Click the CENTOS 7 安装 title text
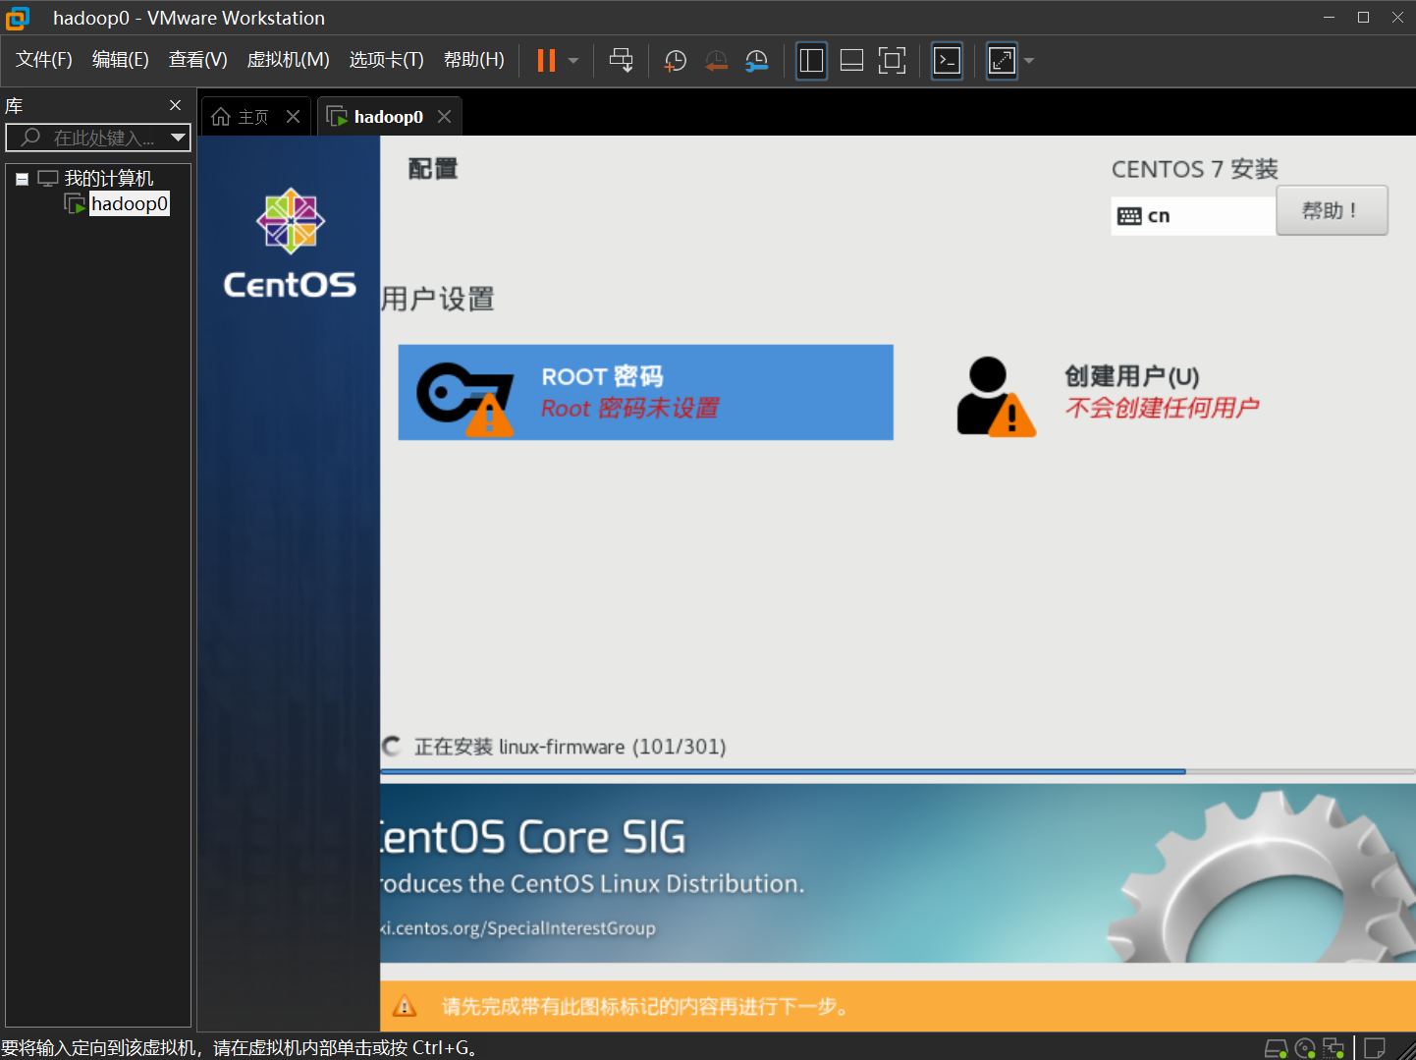 tap(1194, 169)
